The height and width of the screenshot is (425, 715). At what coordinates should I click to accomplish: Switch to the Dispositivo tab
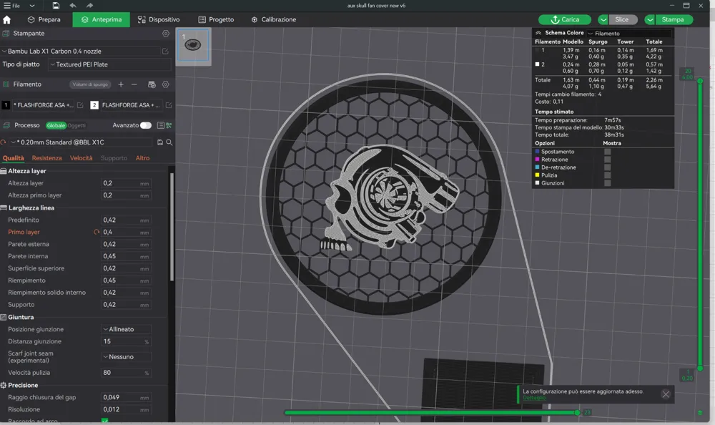159,19
